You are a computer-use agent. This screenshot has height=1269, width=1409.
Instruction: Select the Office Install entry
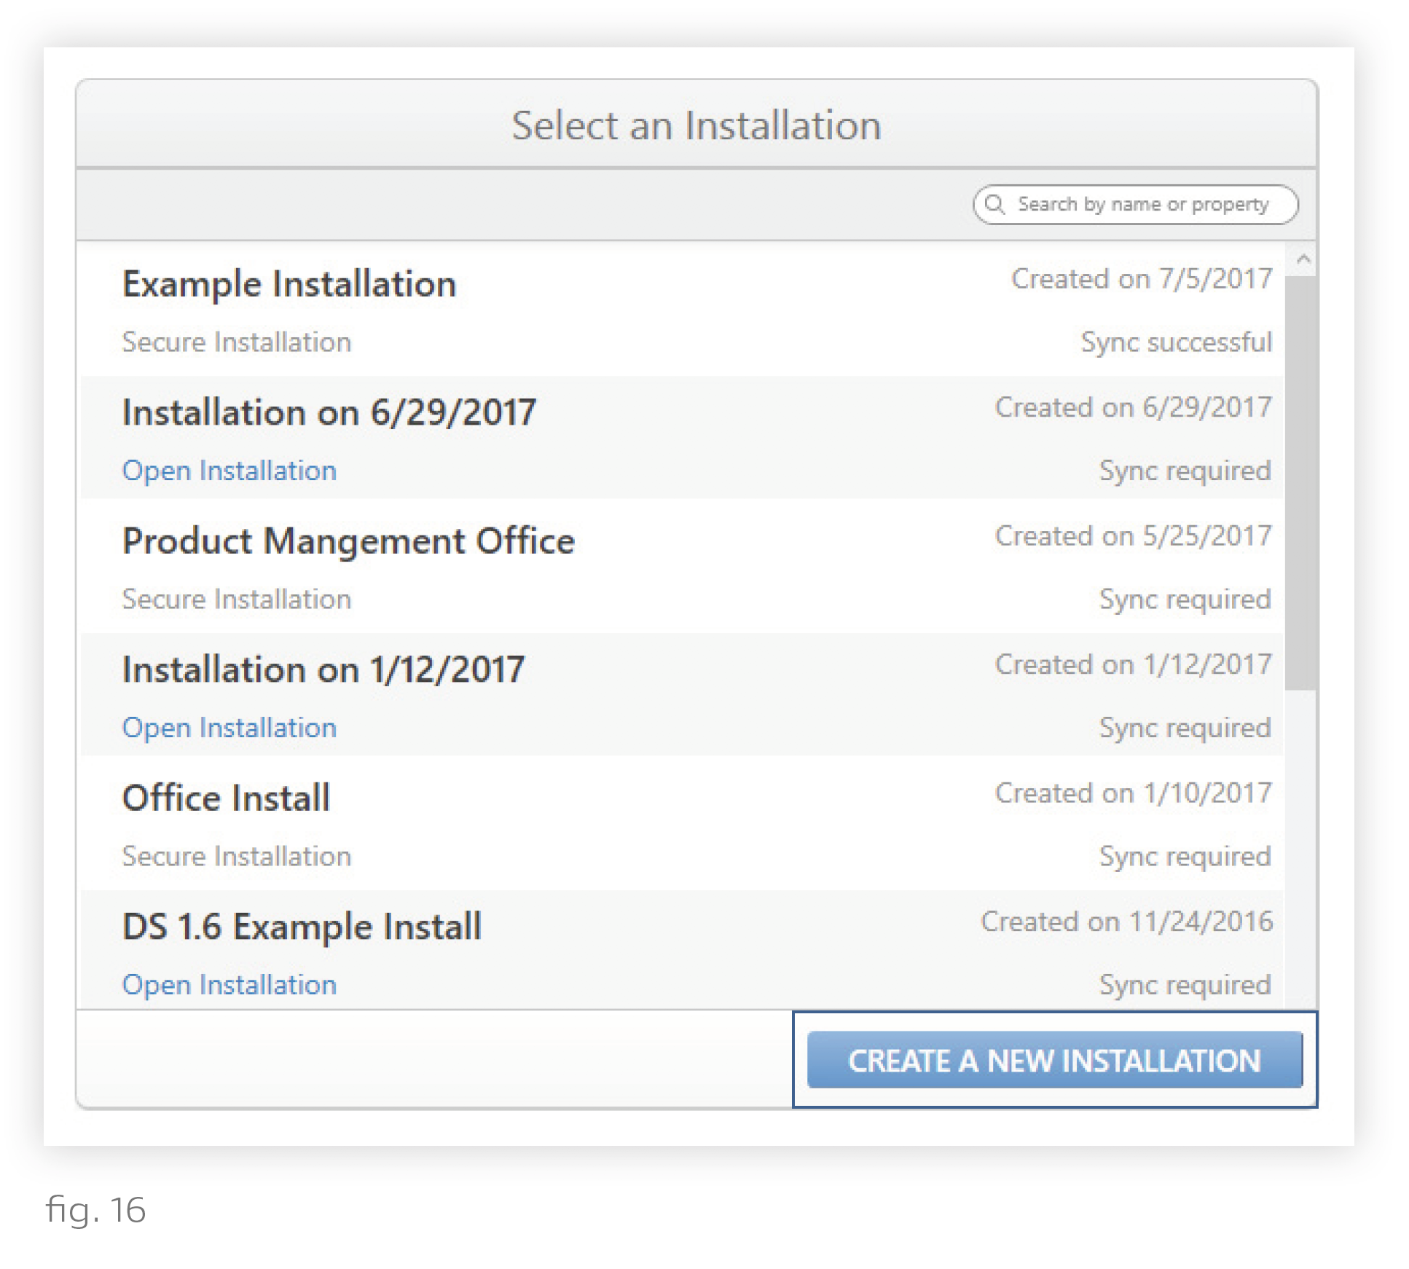tap(682, 823)
